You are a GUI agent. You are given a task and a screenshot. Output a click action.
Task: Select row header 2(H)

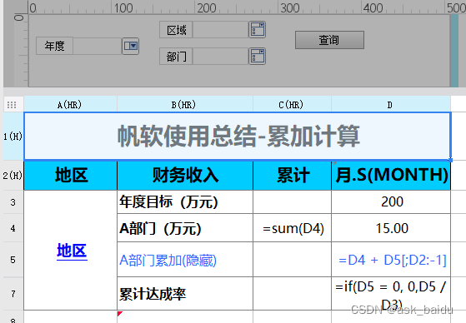(13, 176)
